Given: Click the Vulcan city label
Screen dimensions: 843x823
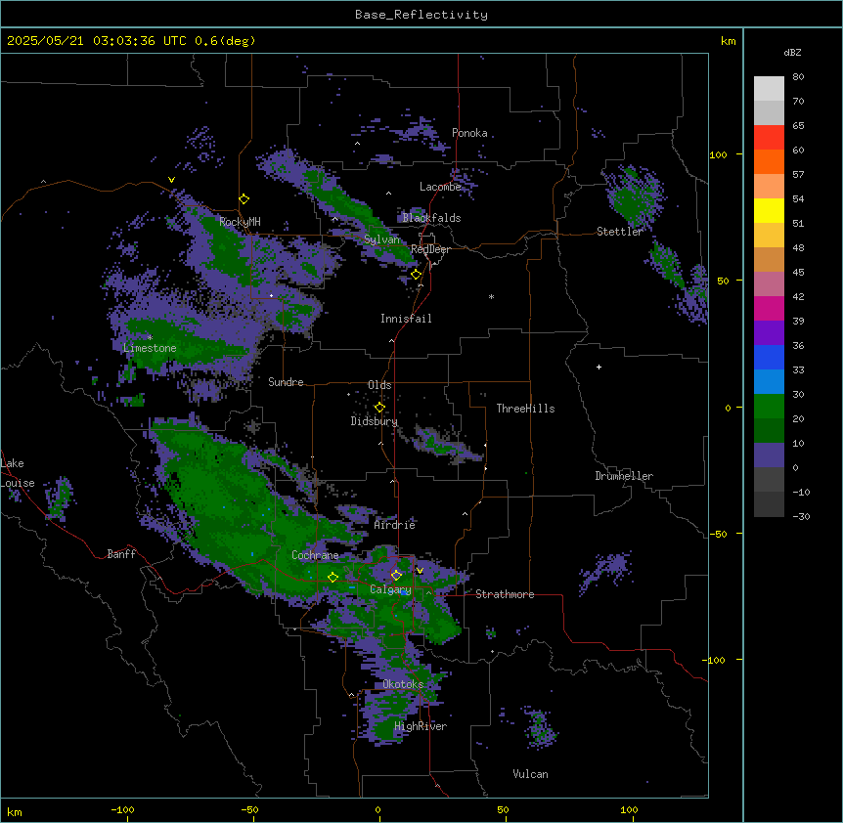Looking at the screenshot, I should click(531, 774).
